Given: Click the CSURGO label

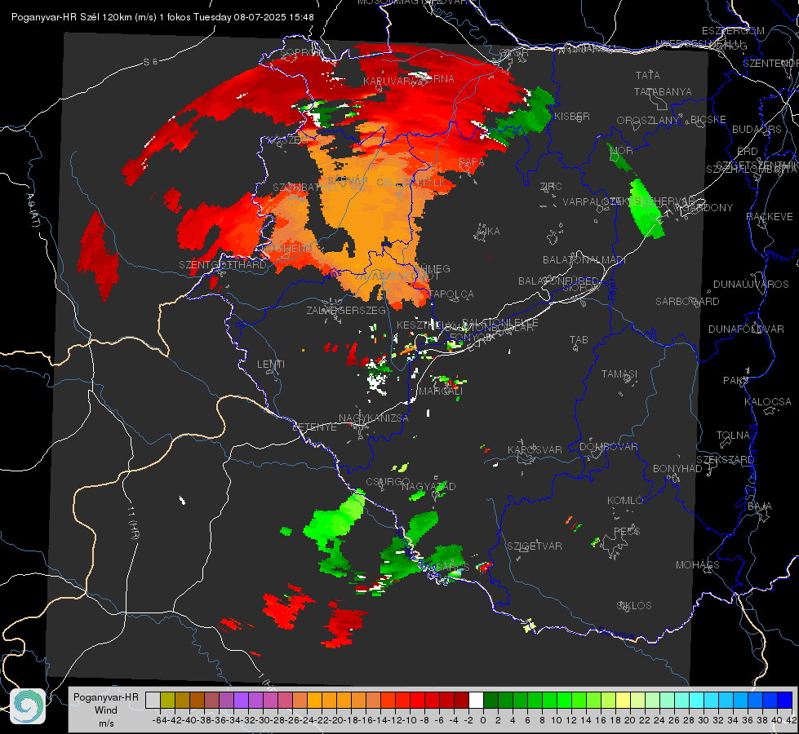Looking at the screenshot, I should tap(388, 481).
